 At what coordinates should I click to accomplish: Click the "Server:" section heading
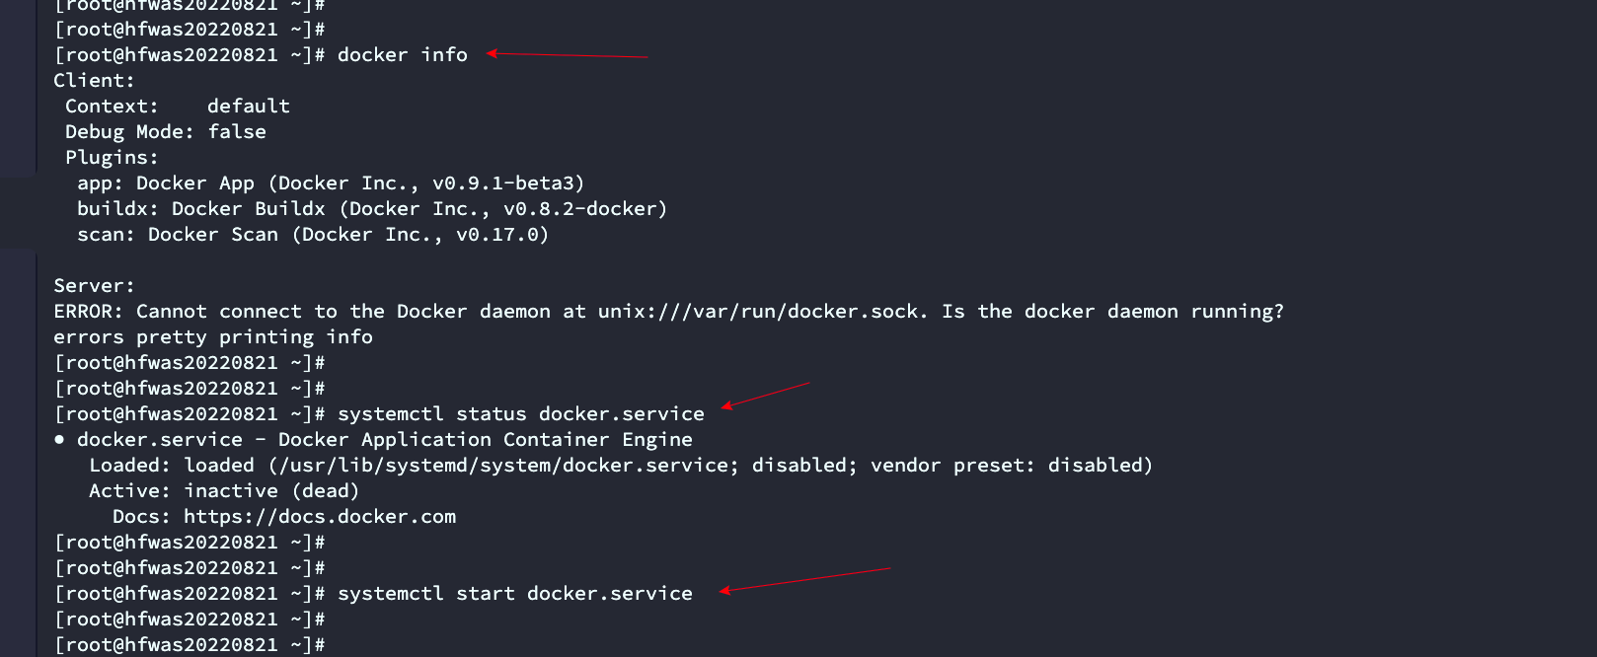point(94,286)
